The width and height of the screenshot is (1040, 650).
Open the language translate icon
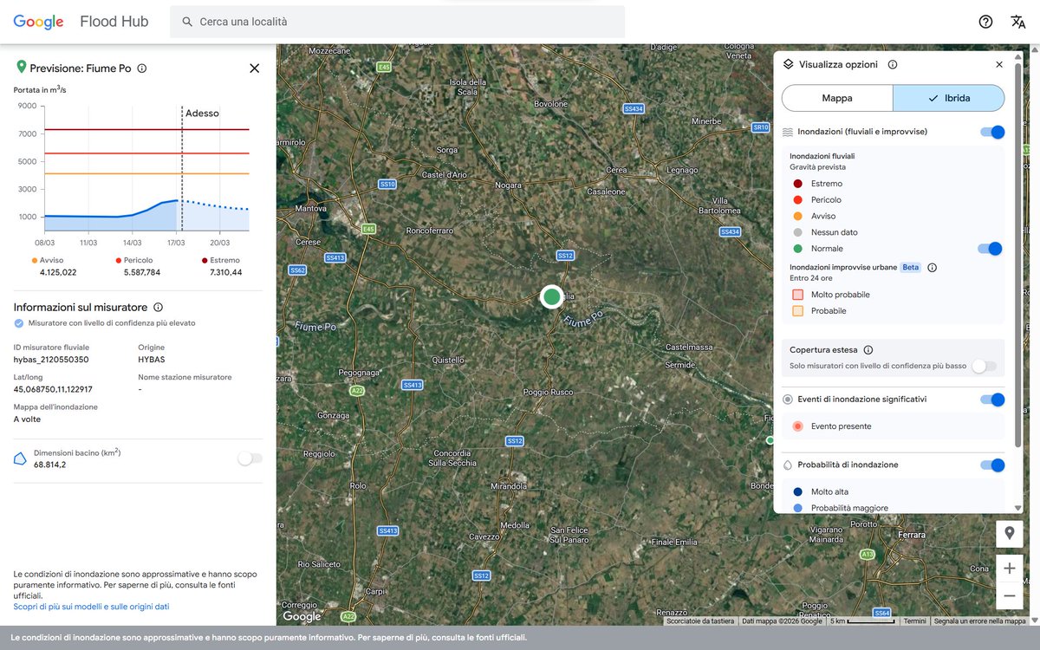coord(1017,22)
